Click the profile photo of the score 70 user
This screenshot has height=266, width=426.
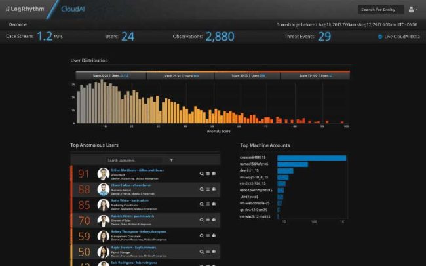tap(103, 221)
